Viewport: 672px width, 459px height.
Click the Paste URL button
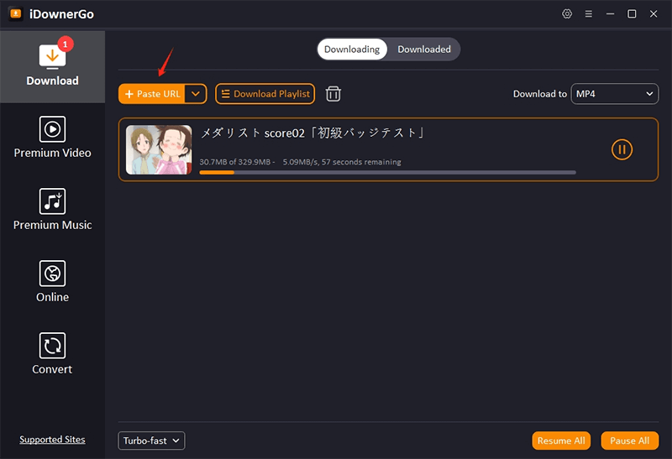pos(152,94)
